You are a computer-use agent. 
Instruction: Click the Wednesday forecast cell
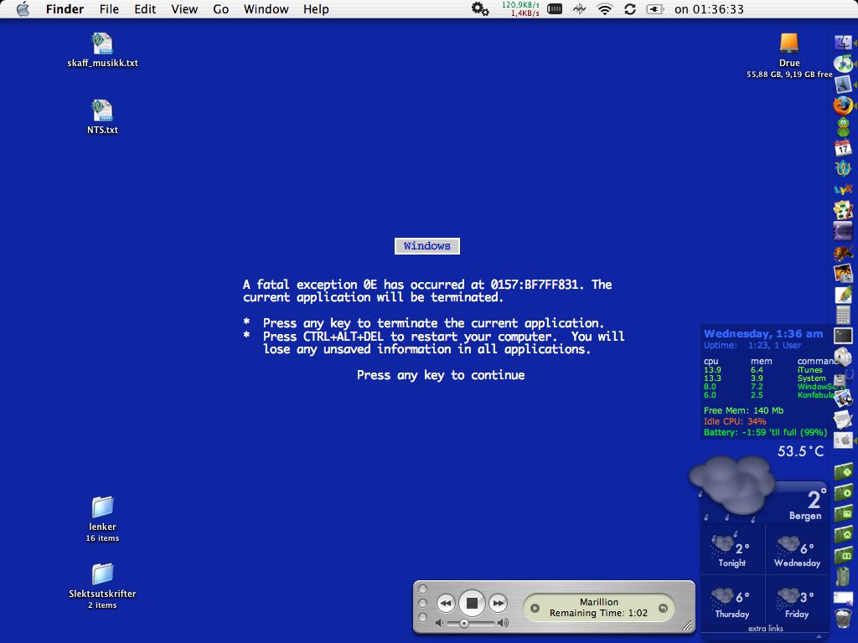tap(797, 550)
